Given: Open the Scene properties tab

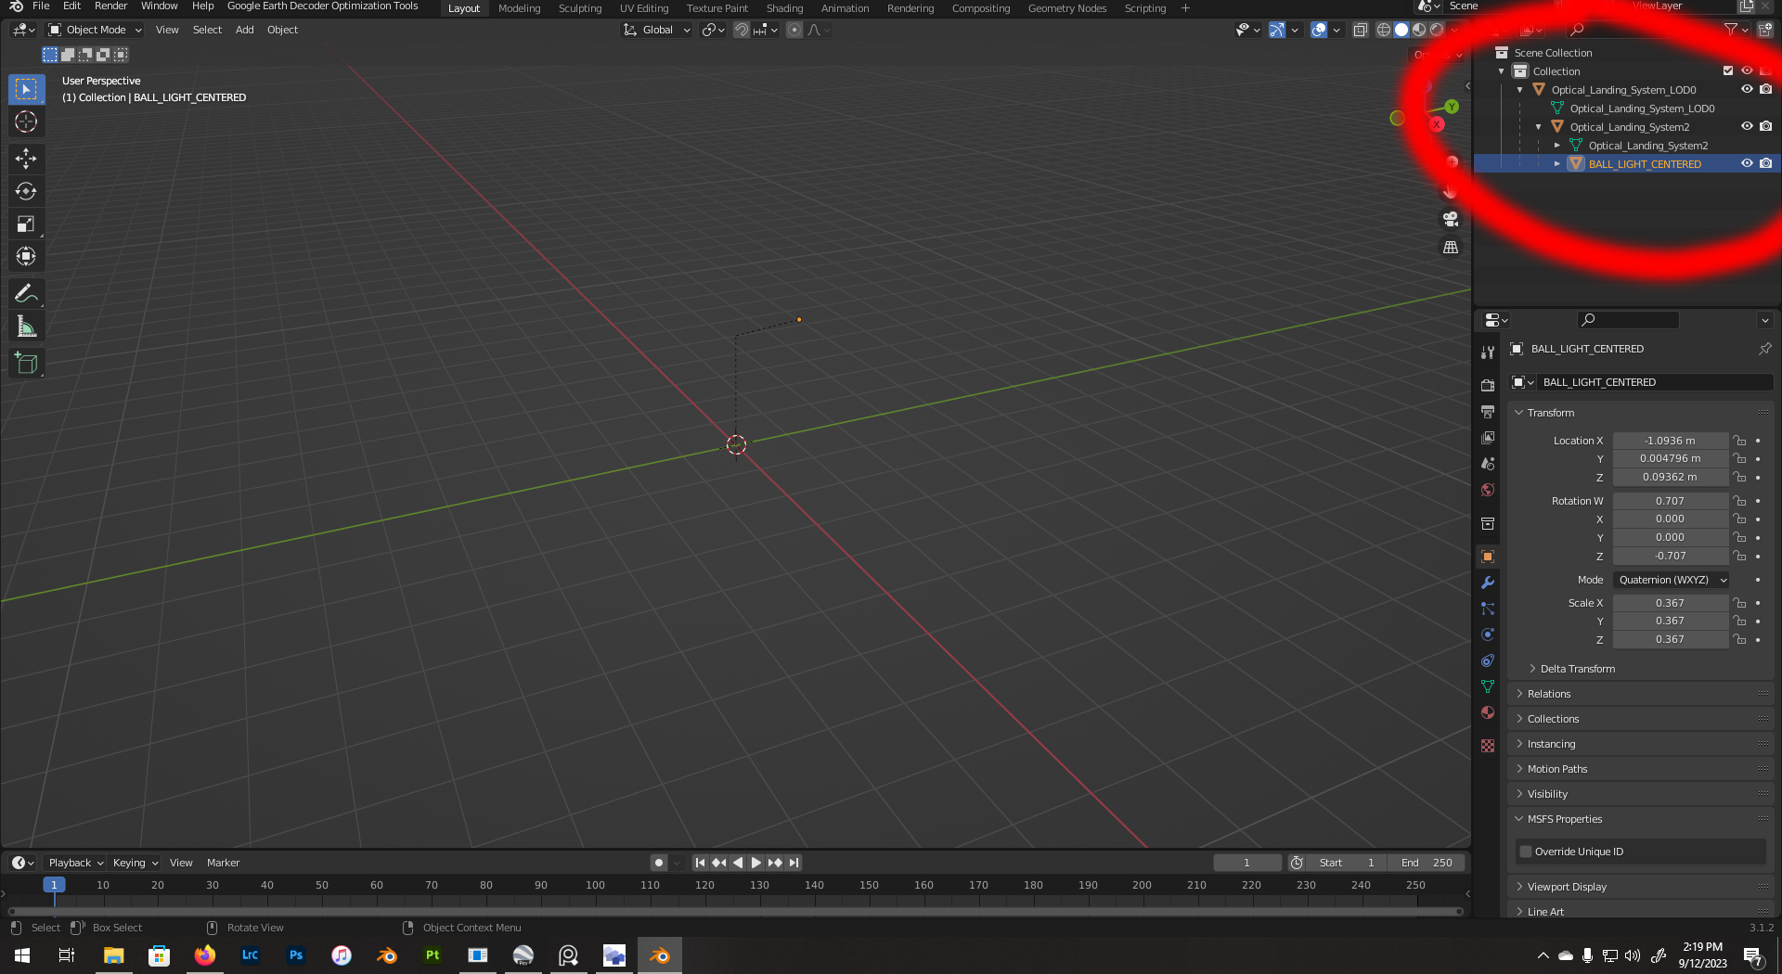Looking at the screenshot, I should 1488,464.
